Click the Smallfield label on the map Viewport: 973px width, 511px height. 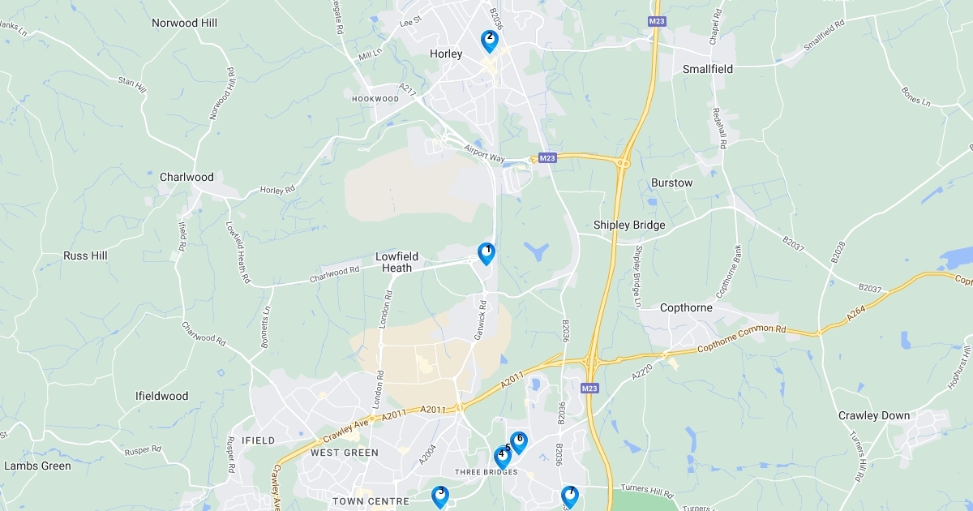coord(708,69)
